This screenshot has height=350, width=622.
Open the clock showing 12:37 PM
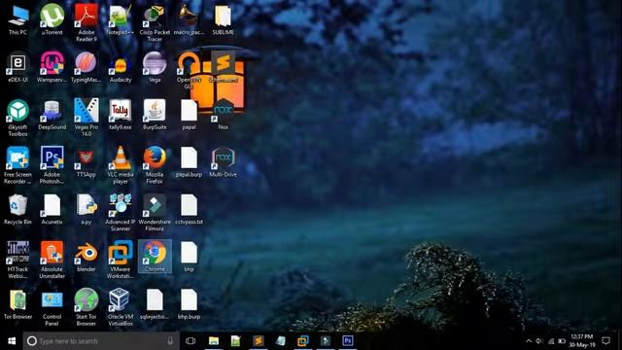coord(582,341)
